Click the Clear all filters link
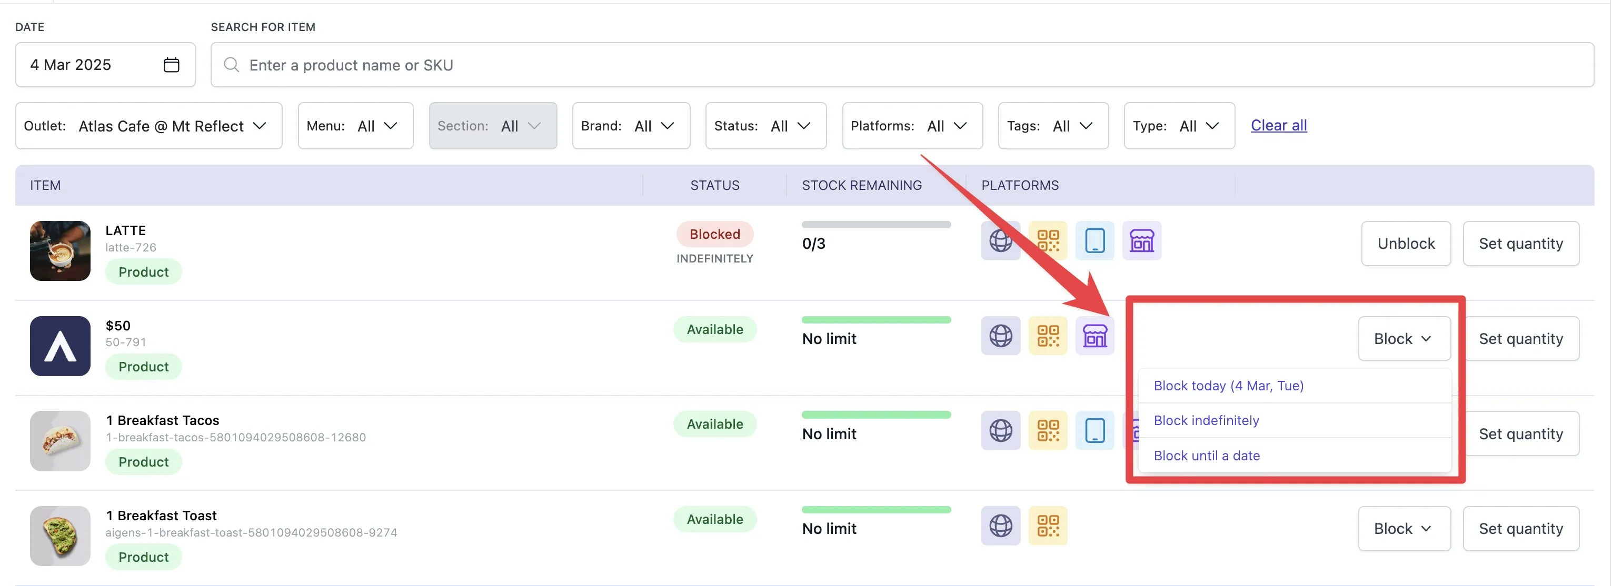 1278,125
